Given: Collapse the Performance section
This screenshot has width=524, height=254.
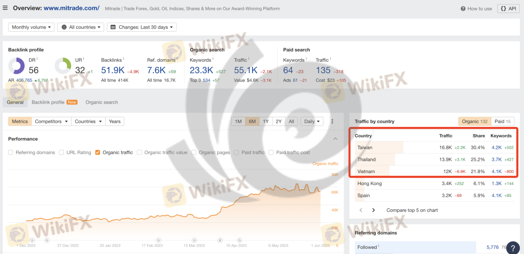Looking at the screenshot, I should (x=335, y=139).
